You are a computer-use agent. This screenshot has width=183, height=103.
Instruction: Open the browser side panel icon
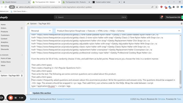pos(178,7)
